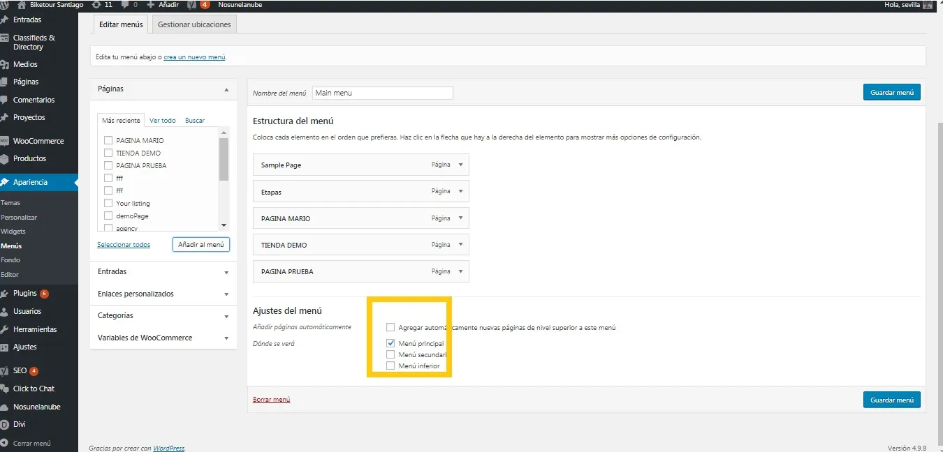This screenshot has height=452, width=943.
Task: Select the Ver todo tab in Páginas
Action: (163, 121)
